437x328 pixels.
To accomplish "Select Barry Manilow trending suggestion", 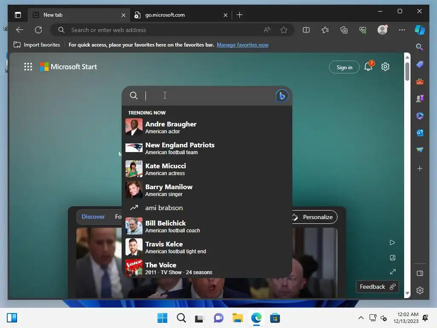I will [207, 190].
